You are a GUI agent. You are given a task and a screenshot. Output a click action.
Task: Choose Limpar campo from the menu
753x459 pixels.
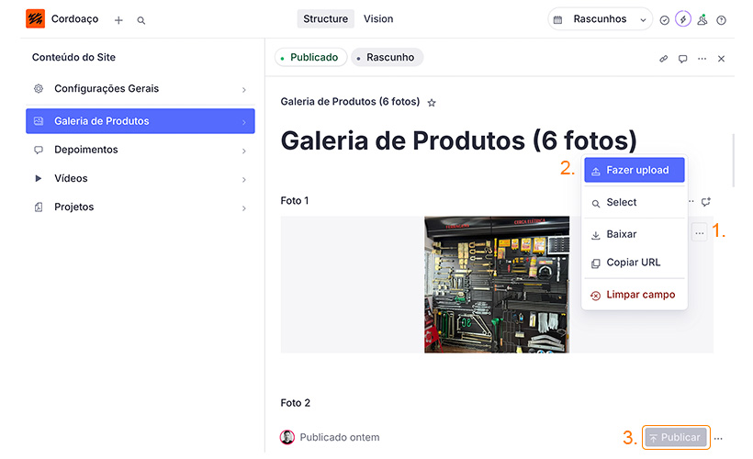(634, 295)
